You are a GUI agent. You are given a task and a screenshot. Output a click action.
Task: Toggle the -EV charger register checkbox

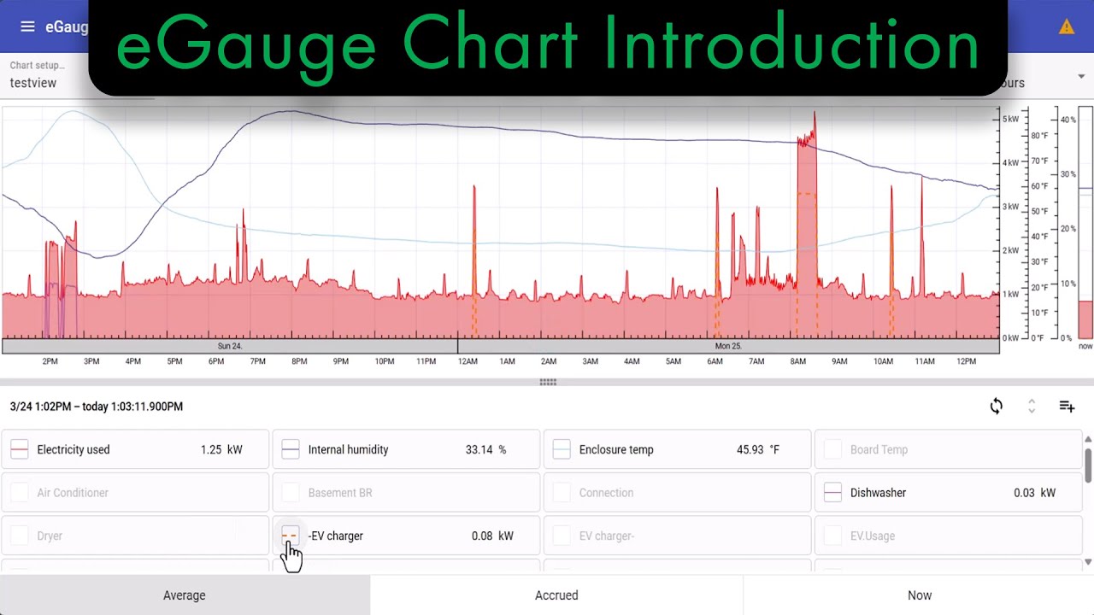tap(291, 536)
